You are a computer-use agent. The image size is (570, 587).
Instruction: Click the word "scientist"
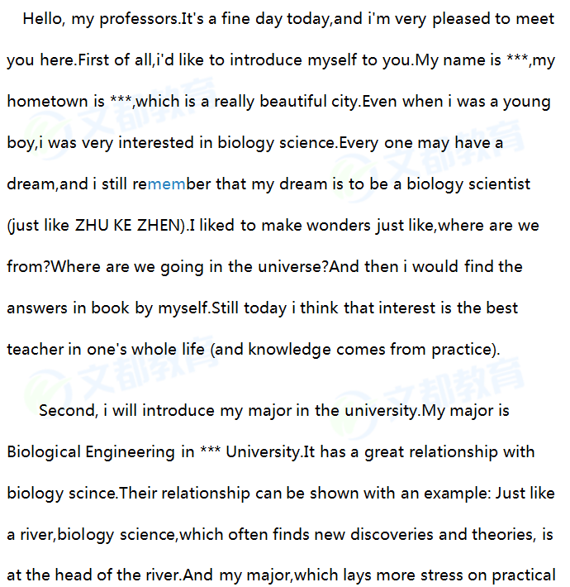(x=494, y=184)
